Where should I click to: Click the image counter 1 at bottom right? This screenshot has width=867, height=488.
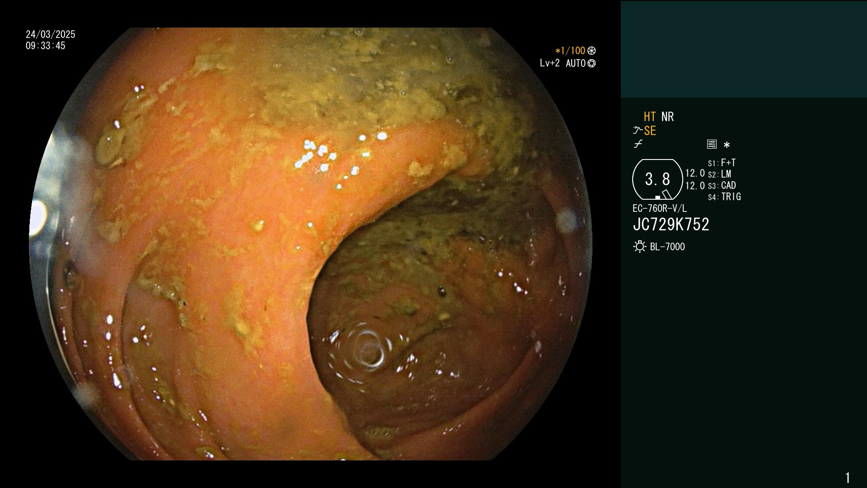pos(848,478)
